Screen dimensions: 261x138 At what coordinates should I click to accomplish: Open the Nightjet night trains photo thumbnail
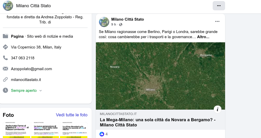pos(45,130)
